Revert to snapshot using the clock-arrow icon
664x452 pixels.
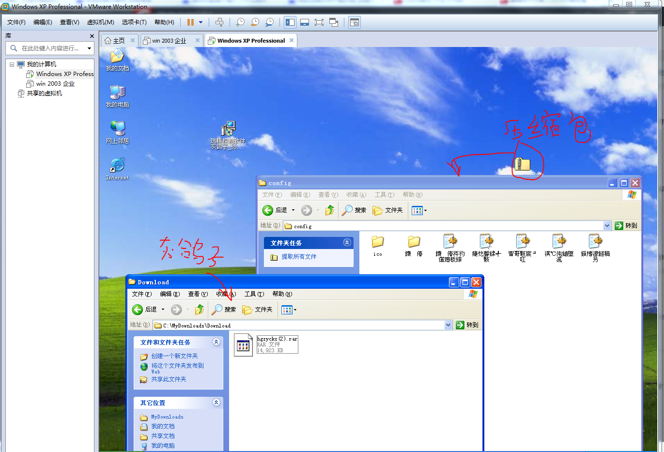255,22
